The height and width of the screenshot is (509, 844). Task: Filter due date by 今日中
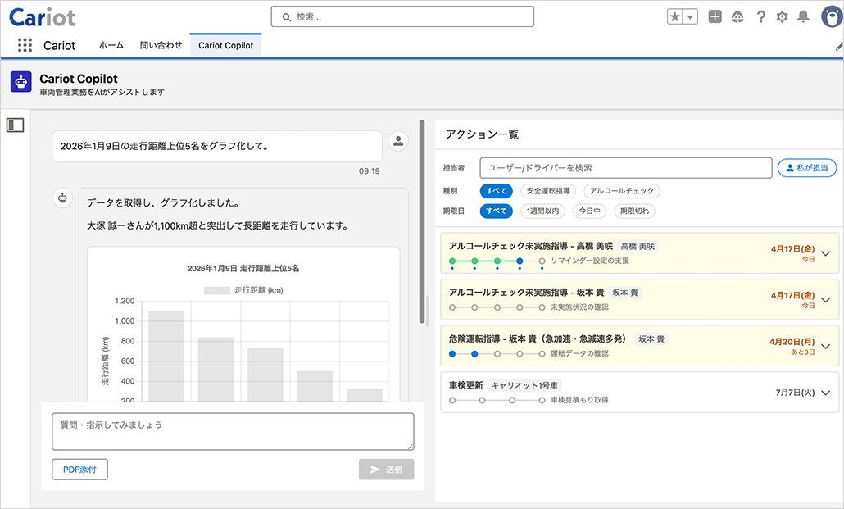pyautogui.click(x=589, y=211)
